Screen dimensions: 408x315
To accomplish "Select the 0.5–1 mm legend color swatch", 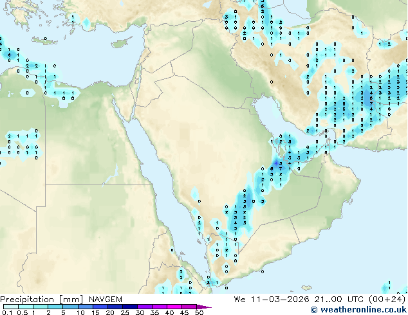I will tap(26, 307).
